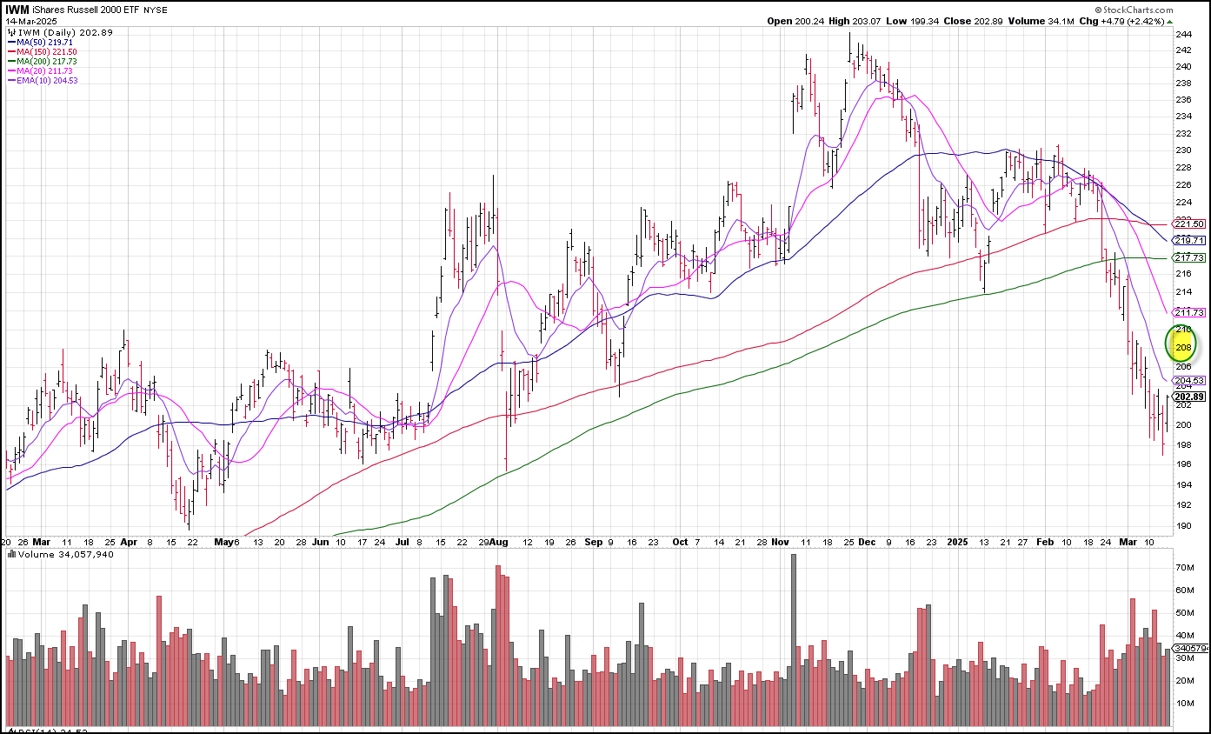Click the 244 price axis tick

[1183, 34]
